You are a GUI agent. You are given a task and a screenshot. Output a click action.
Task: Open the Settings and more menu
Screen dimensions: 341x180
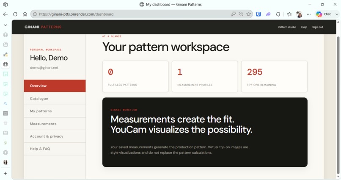click(x=308, y=14)
